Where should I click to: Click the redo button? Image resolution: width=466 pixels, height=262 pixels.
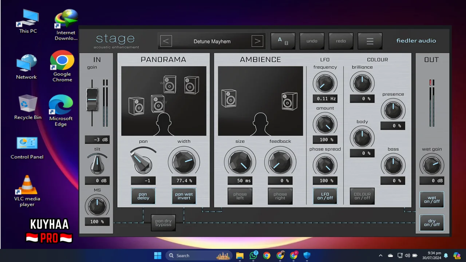[x=341, y=41]
